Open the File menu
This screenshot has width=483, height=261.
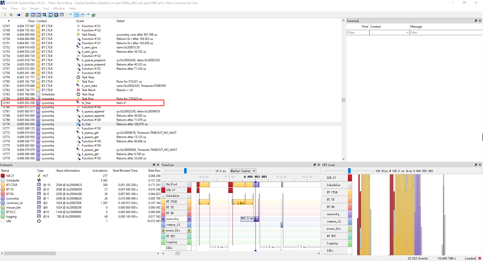5,8
